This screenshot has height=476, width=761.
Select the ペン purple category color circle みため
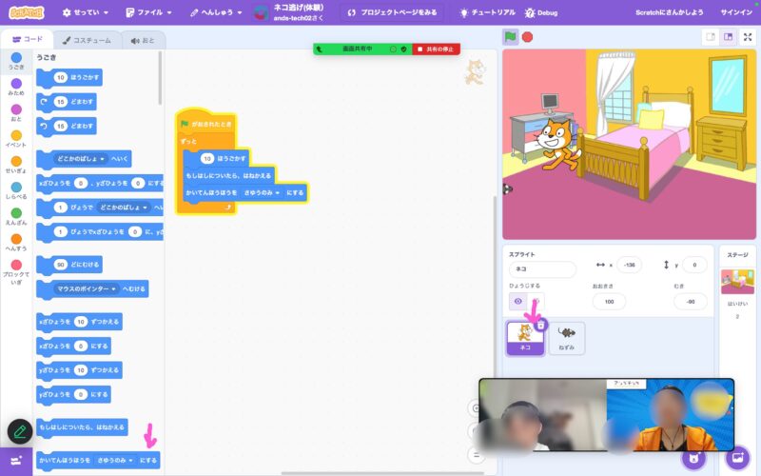tap(16, 85)
